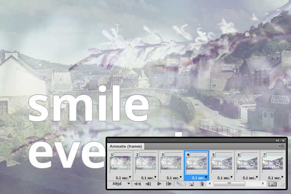Switch to the Animatie (frames) tab
The height and width of the screenshot is (194, 291).
pyautogui.click(x=126, y=147)
